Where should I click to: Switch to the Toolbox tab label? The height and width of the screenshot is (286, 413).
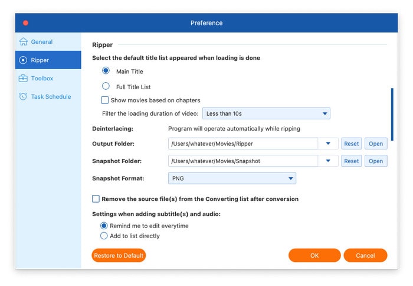pos(42,79)
